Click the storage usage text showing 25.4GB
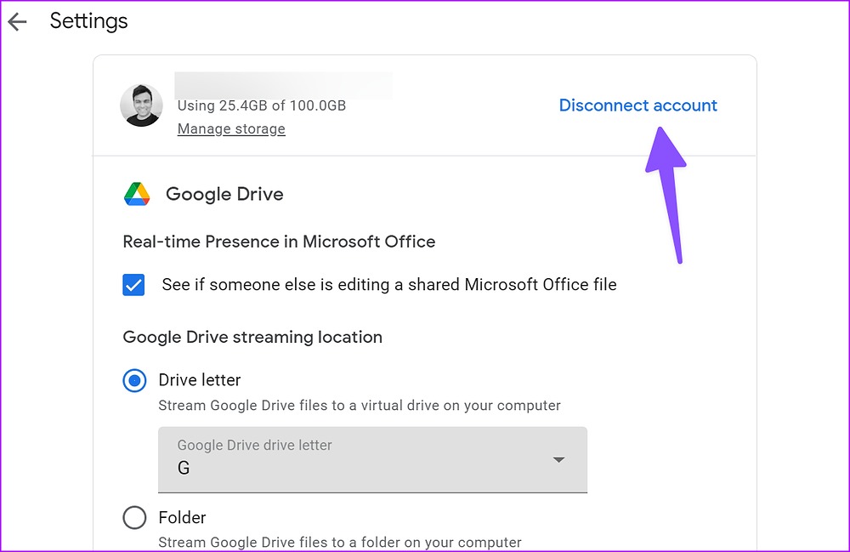This screenshot has width=850, height=552. pos(261,105)
